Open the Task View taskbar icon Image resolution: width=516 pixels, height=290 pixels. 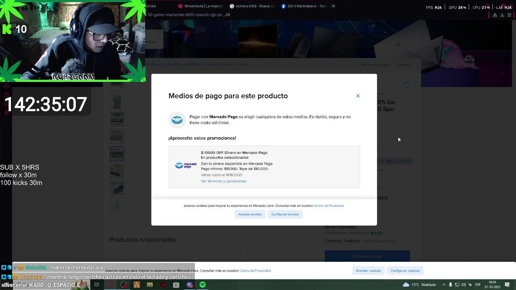[97, 285]
